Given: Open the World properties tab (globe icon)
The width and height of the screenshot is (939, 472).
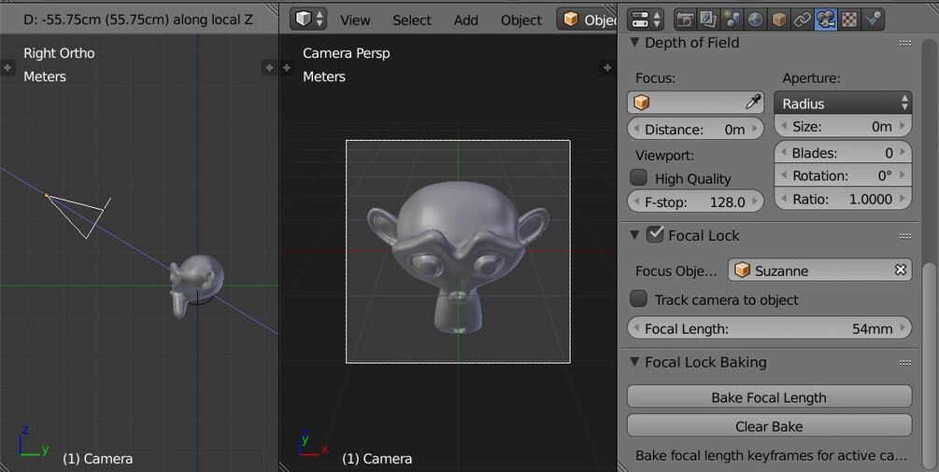Looking at the screenshot, I should click(755, 20).
